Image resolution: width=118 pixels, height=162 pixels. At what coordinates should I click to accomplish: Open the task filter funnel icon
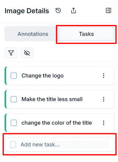[x=11, y=53]
